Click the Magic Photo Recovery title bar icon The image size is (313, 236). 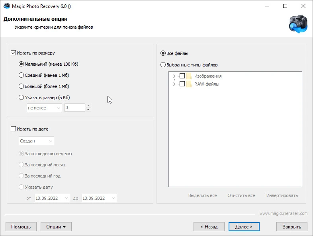coord(6,6)
